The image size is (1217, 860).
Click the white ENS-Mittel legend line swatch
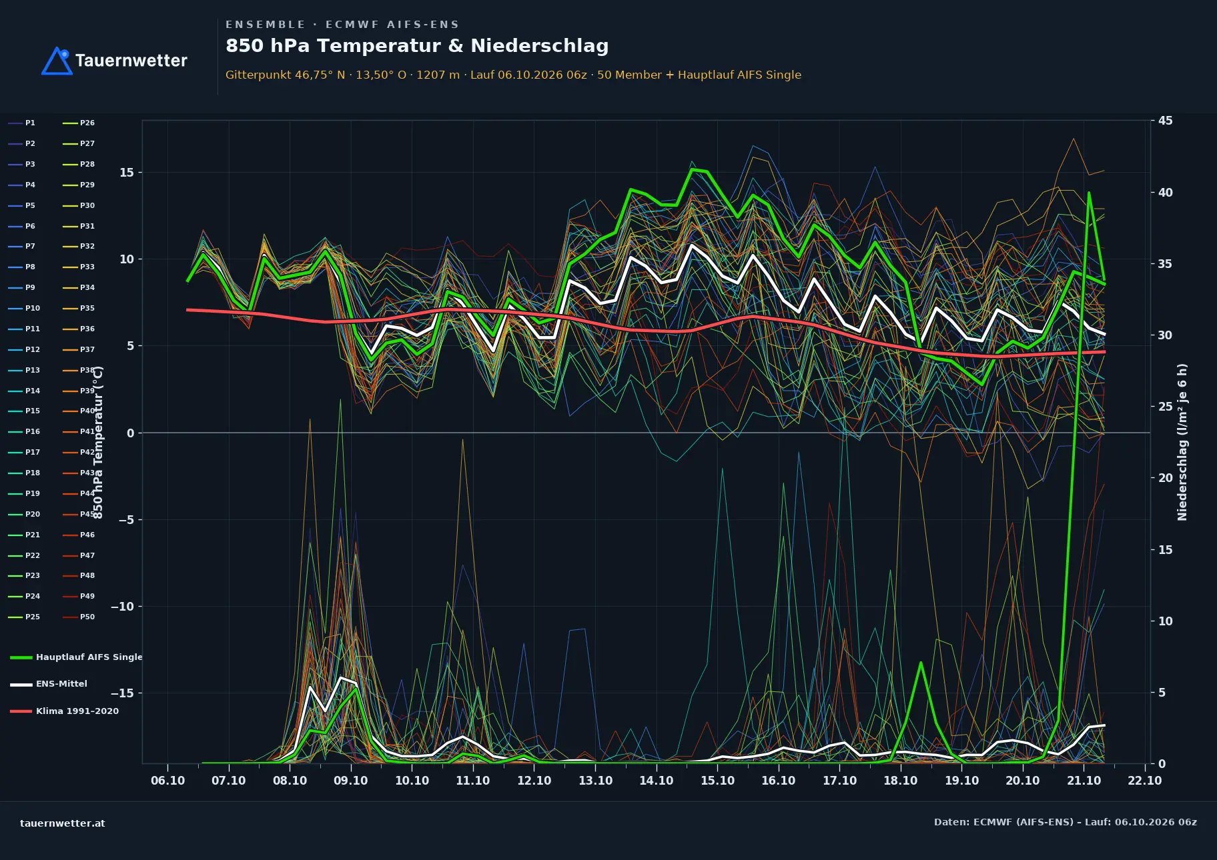coord(21,685)
